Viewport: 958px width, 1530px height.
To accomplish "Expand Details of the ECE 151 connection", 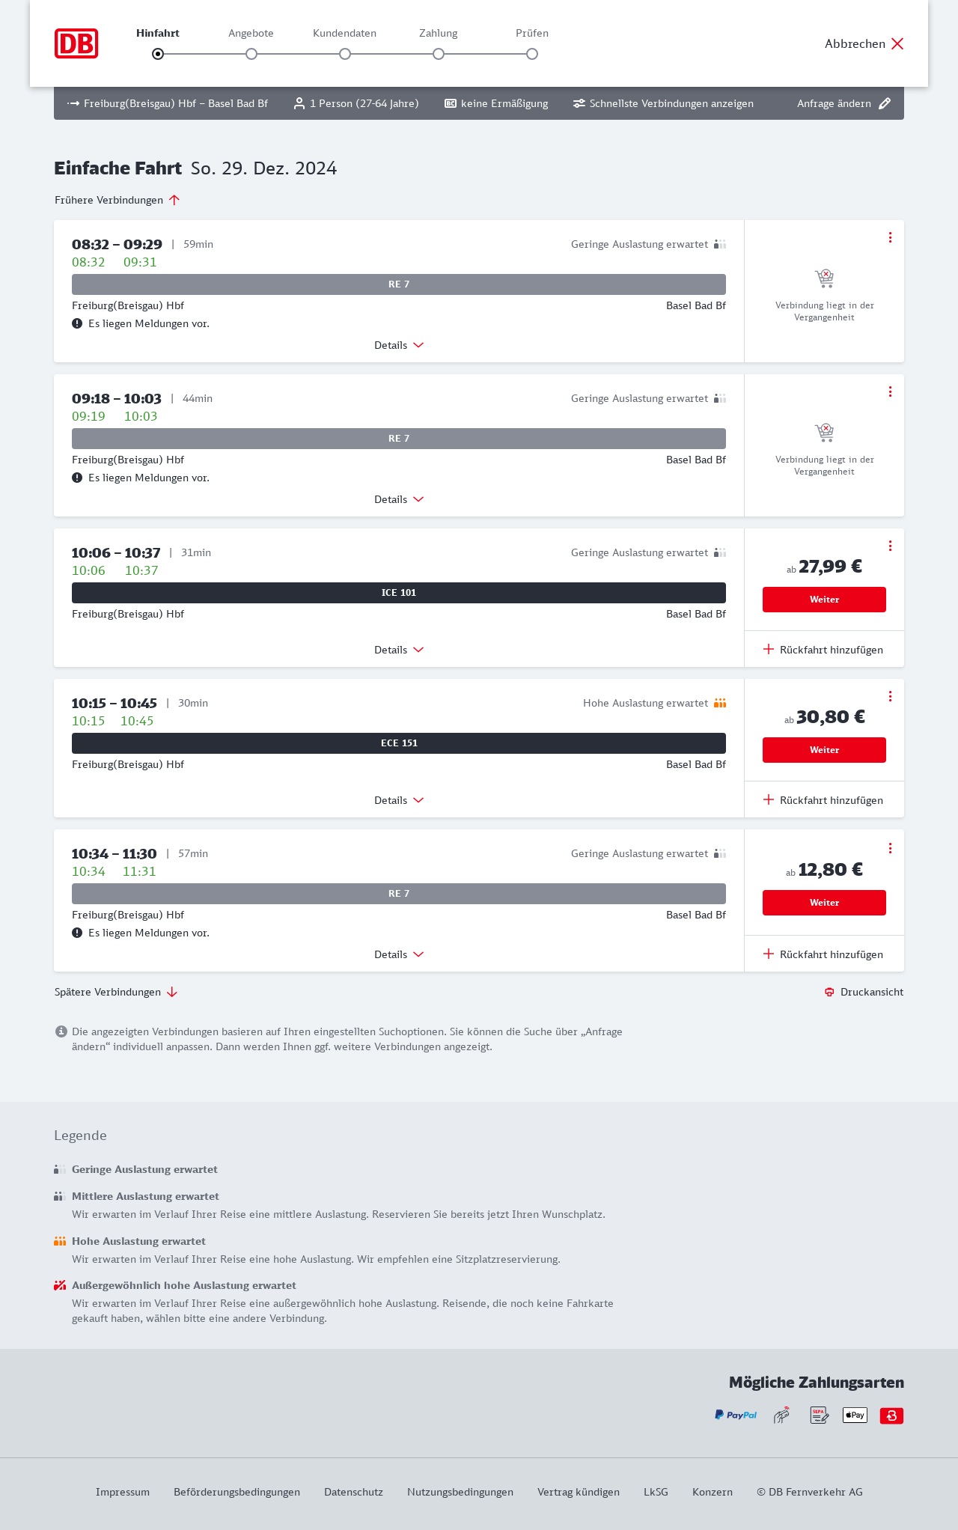I will [399, 800].
